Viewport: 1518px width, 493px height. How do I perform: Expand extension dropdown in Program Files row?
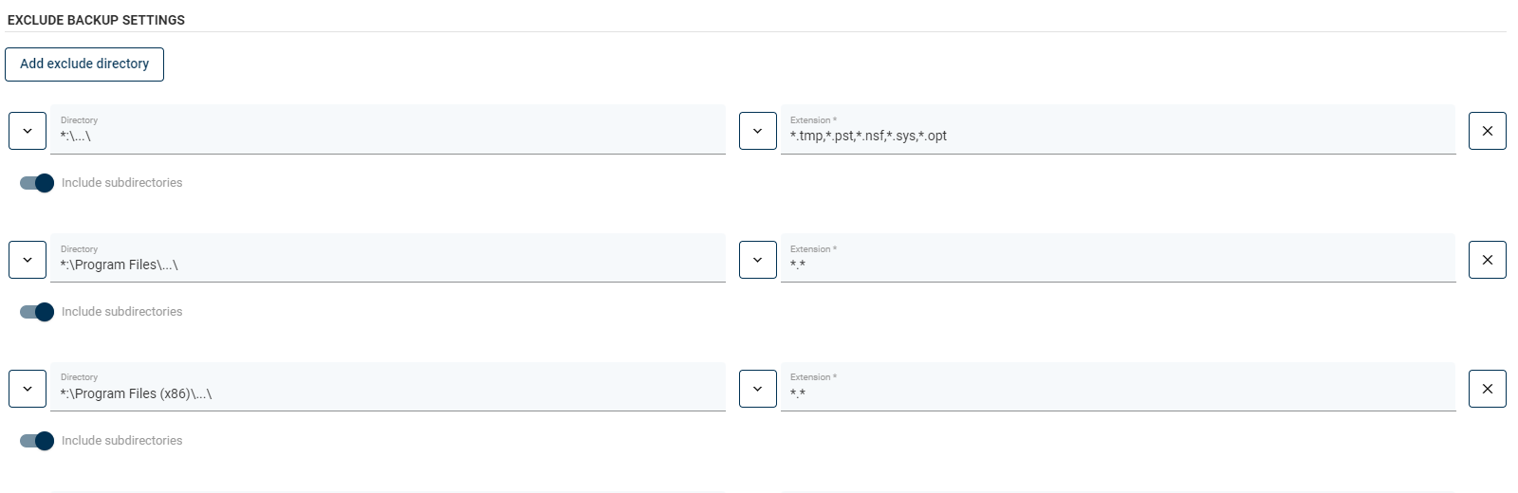click(757, 260)
